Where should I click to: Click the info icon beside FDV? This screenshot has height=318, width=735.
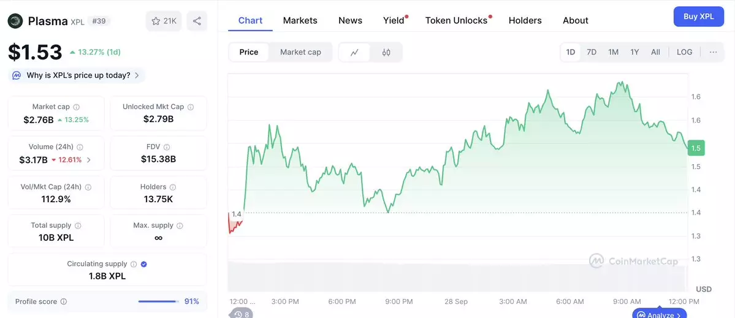click(167, 147)
